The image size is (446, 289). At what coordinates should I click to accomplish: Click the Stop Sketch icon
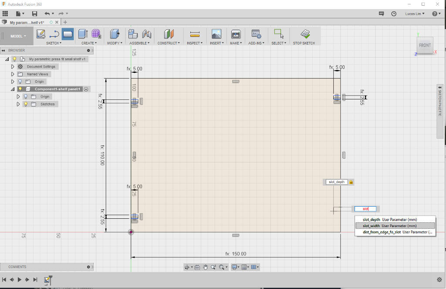coord(305,34)
